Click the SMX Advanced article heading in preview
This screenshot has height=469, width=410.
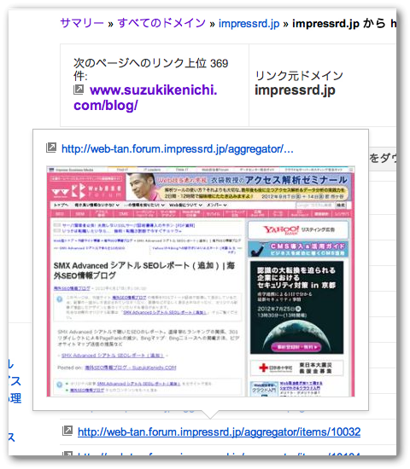click(x=144, y=270)
